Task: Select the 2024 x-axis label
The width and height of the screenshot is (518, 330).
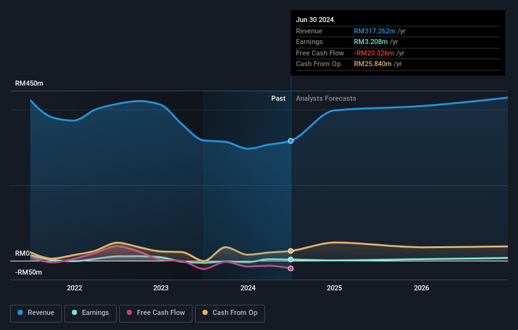Action: (248, 288)
